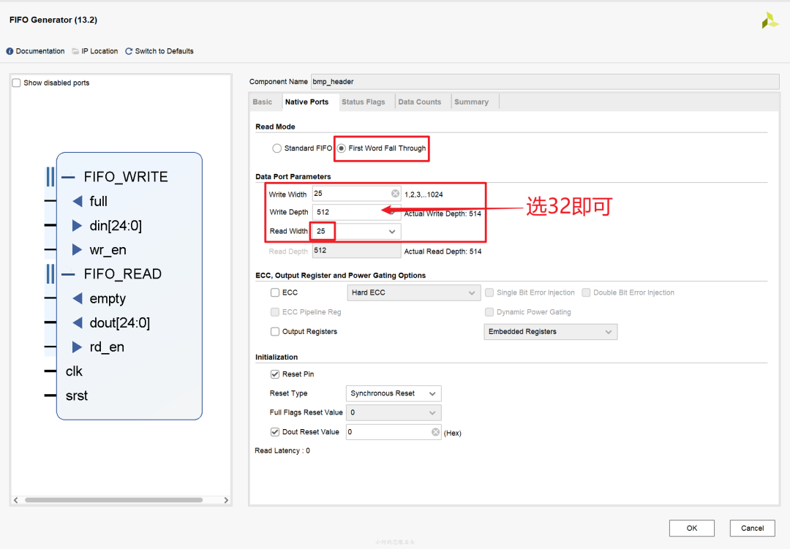Open the Read Width dropdown
Viewport: 790px width, 549px height.
click(x=356, y=232)
